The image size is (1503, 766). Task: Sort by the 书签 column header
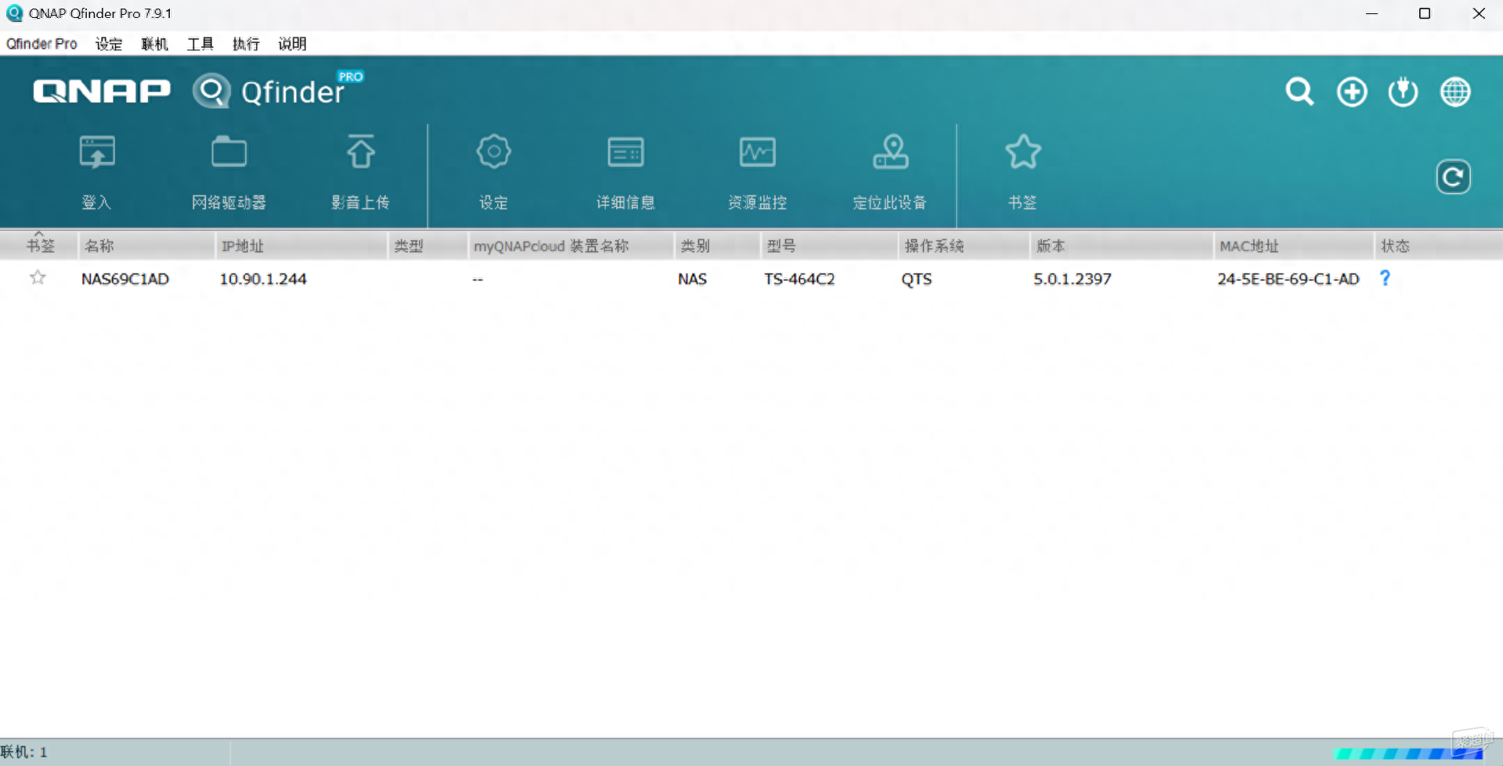coord(40,246)
